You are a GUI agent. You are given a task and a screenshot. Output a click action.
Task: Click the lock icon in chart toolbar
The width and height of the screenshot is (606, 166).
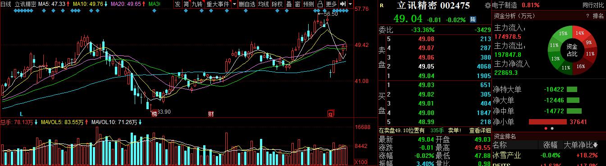point(320,4)
